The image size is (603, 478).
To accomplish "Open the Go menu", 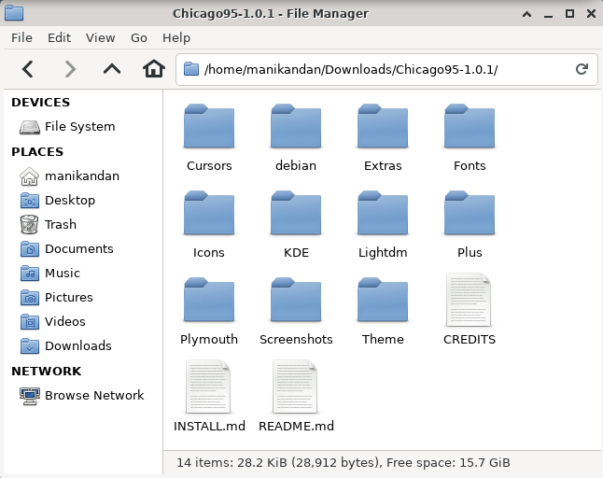I will click(x=139, y=37).
